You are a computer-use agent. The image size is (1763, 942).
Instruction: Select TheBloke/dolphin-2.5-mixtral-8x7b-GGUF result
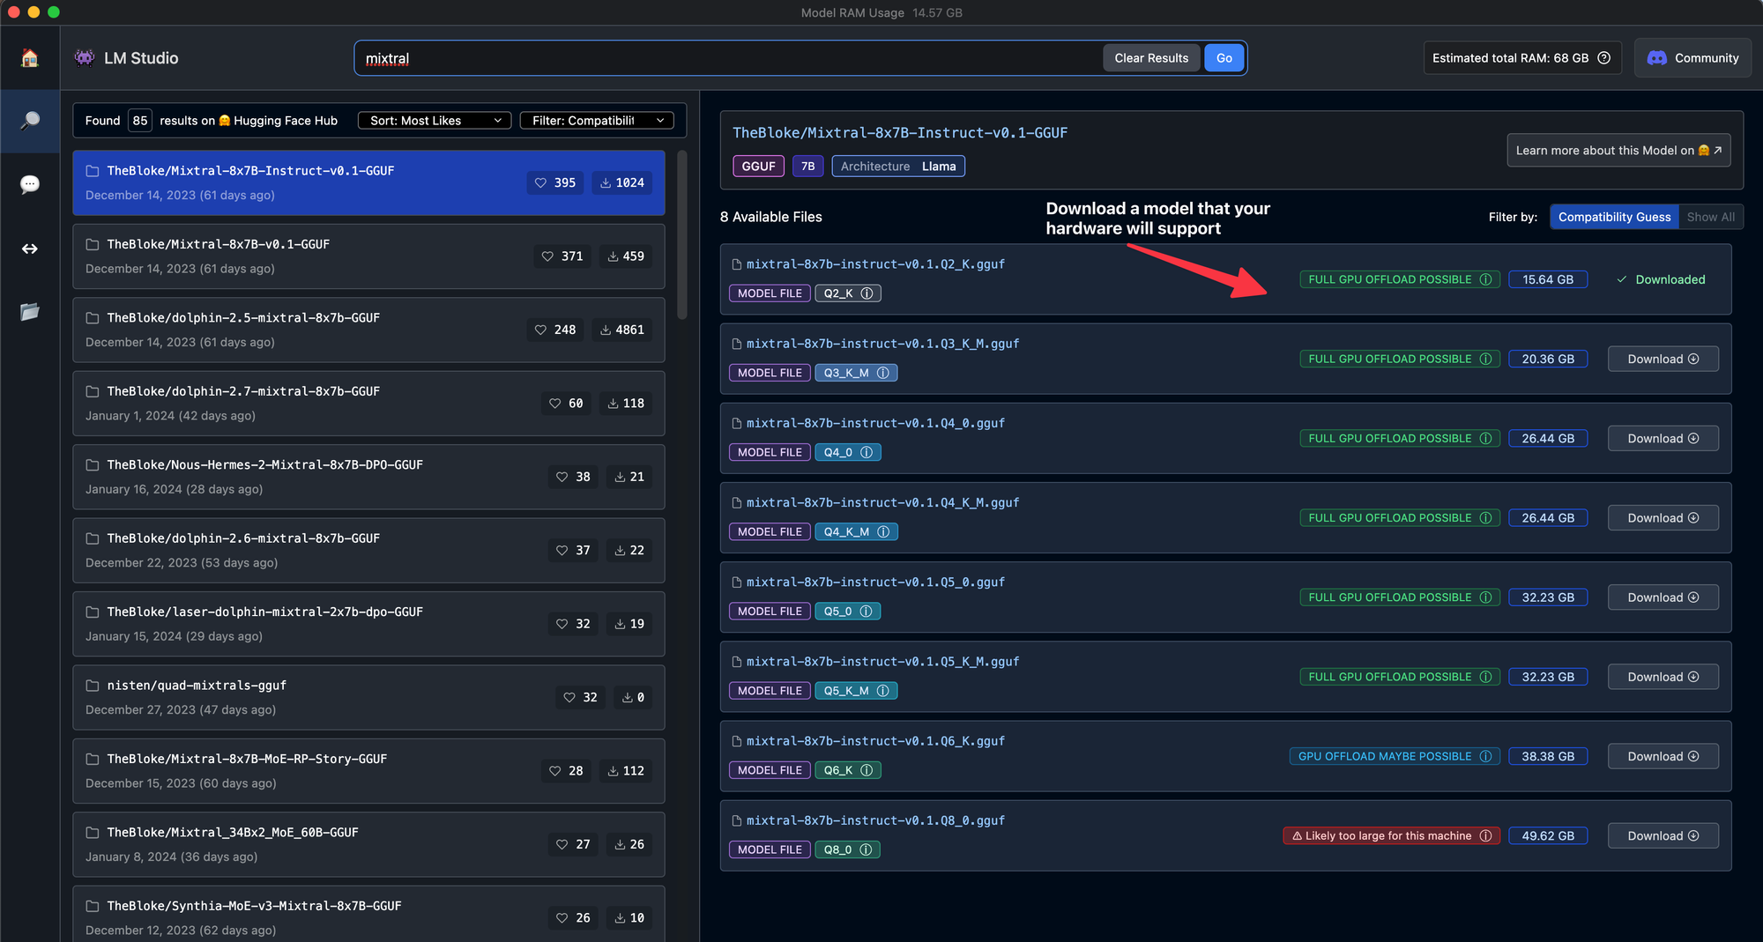click(368, 330)
